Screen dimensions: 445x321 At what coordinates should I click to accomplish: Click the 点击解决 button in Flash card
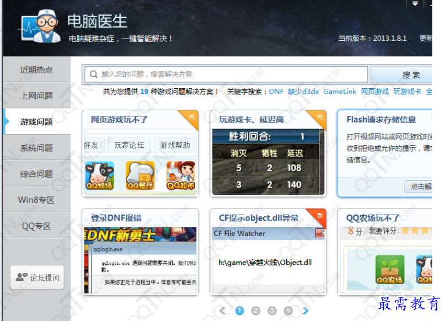pos(419,186)
